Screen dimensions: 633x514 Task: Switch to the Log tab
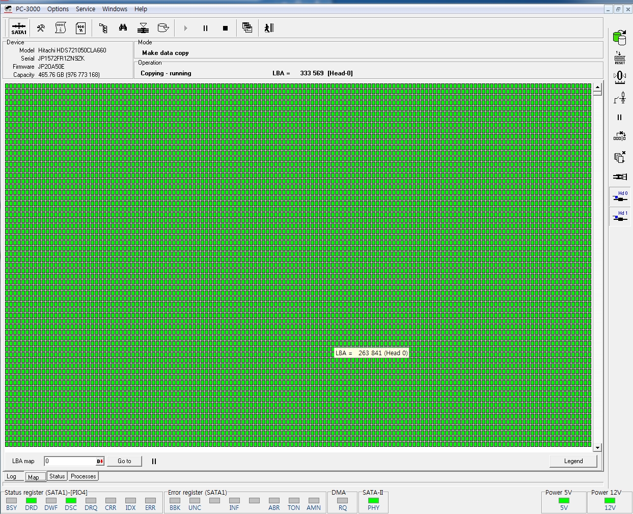tap(12, 477)
